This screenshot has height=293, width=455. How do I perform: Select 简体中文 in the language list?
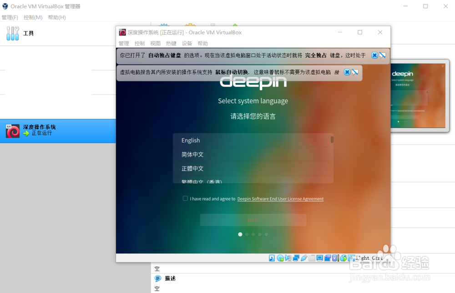[252, 154]
